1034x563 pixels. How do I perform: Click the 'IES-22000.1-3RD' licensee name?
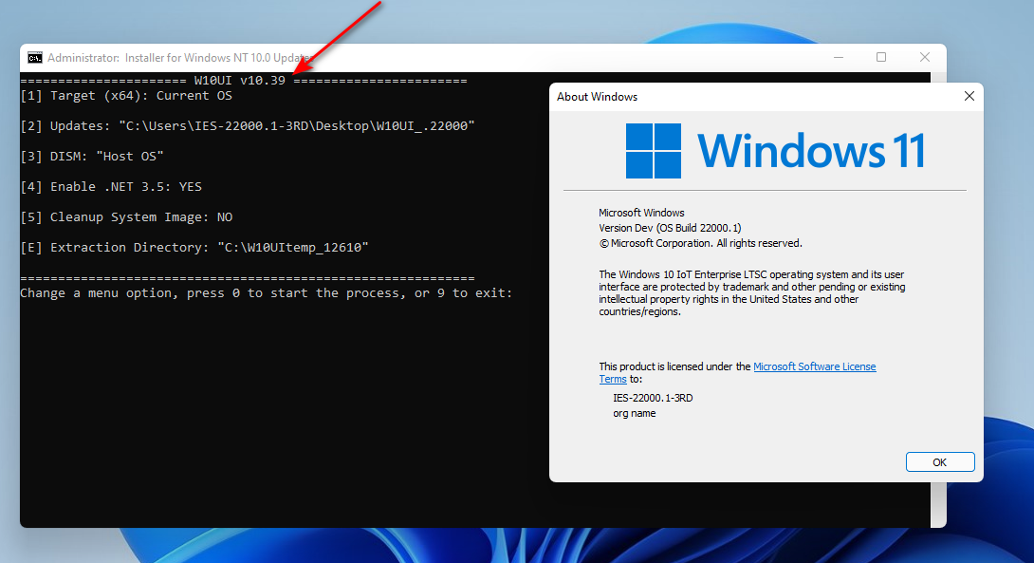[653, 398]
